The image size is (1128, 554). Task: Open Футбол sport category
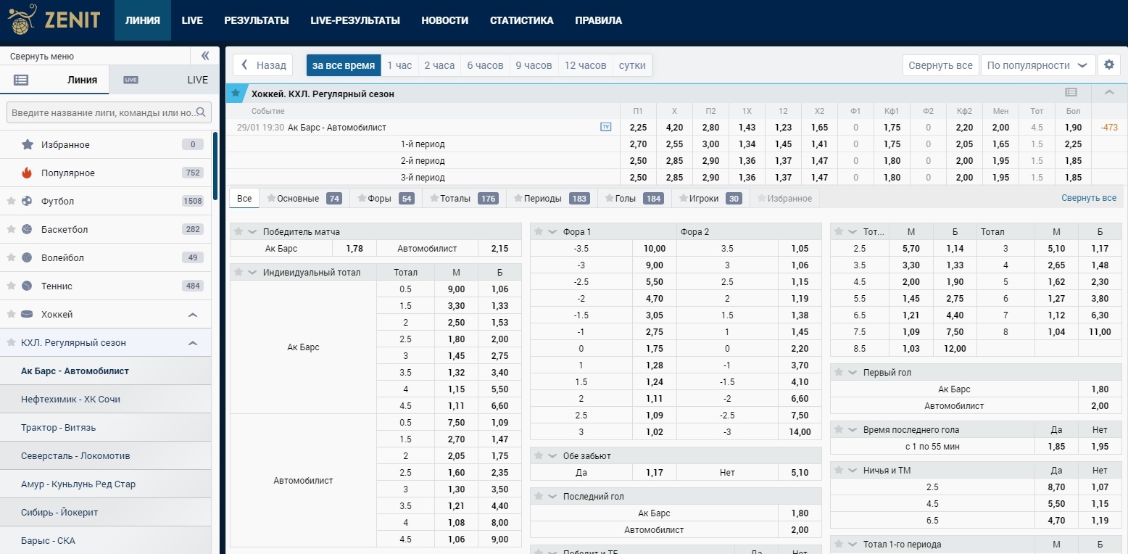click(x=57, y=202)
